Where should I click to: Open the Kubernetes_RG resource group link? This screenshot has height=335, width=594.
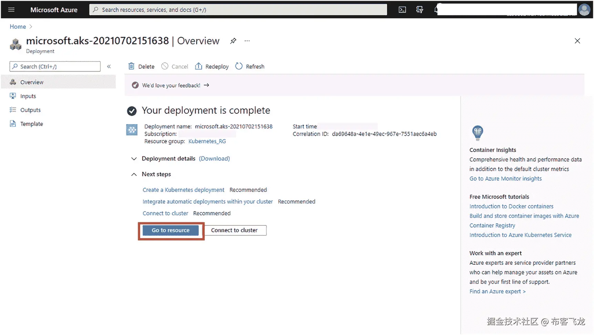[x=207, y=141]
